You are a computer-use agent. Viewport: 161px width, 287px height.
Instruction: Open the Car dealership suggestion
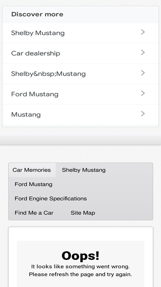click(x=36, y=53)
